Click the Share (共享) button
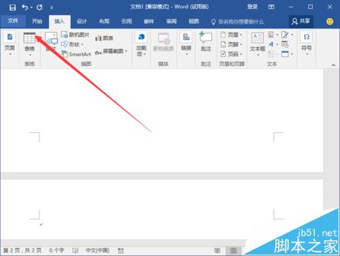The width and height of the screenshot is (340, 256). point(301,22)
